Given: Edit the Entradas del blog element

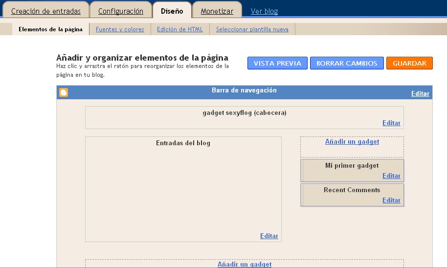Looking at the screenshot, I should [269, 236].
